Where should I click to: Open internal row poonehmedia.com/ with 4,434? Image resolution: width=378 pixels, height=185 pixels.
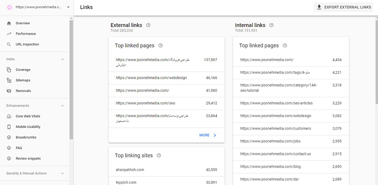pos(291,60)
